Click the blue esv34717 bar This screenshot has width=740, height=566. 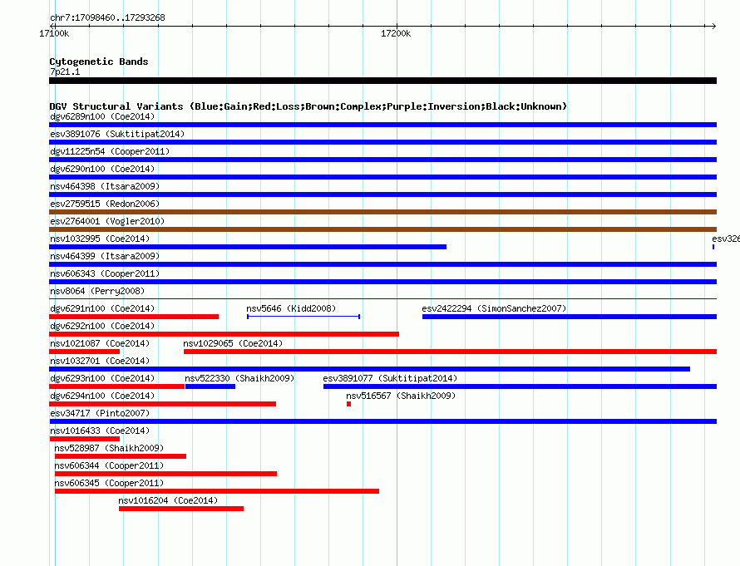pyautogui.click(x=382, y=421)
